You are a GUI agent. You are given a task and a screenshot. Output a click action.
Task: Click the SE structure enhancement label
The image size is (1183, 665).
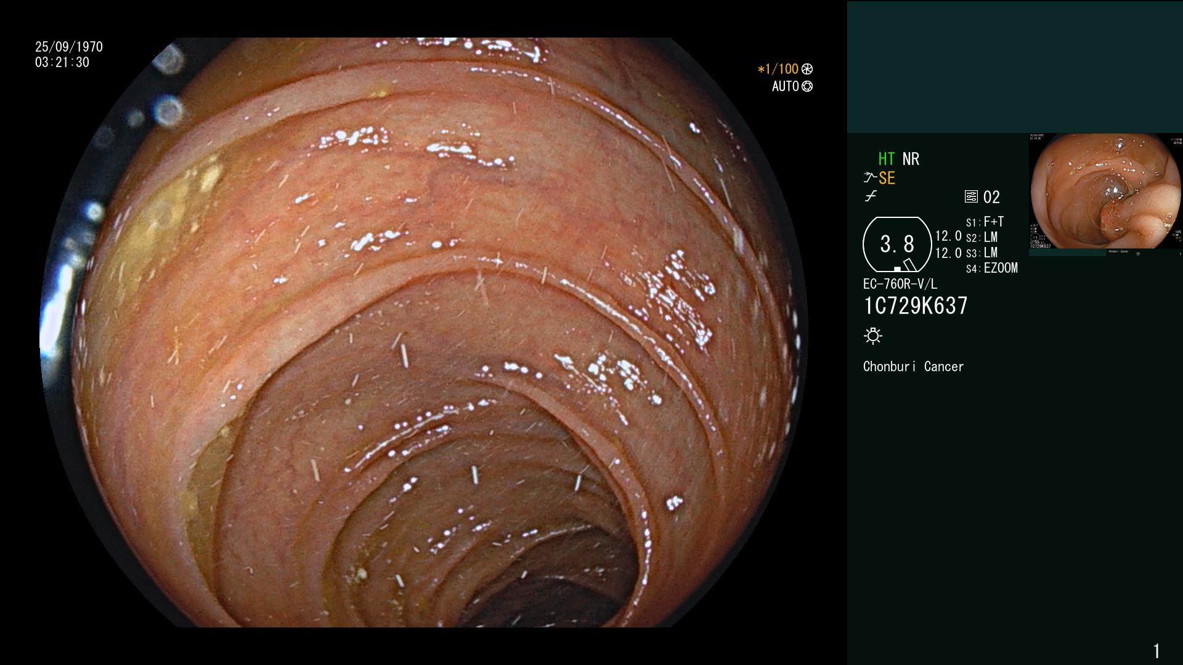(887, 179)
